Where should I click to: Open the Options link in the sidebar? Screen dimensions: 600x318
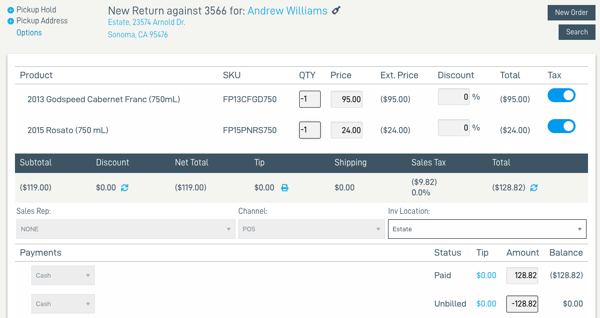[29, 32]
